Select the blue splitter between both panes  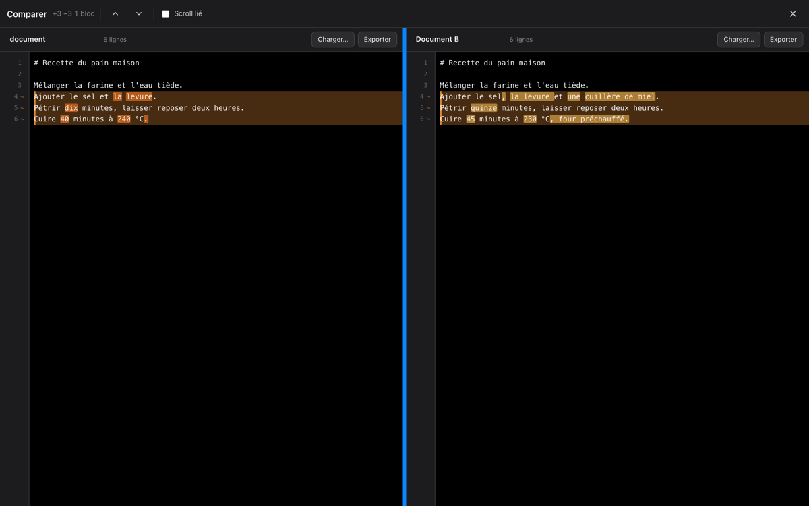[404, 266]
